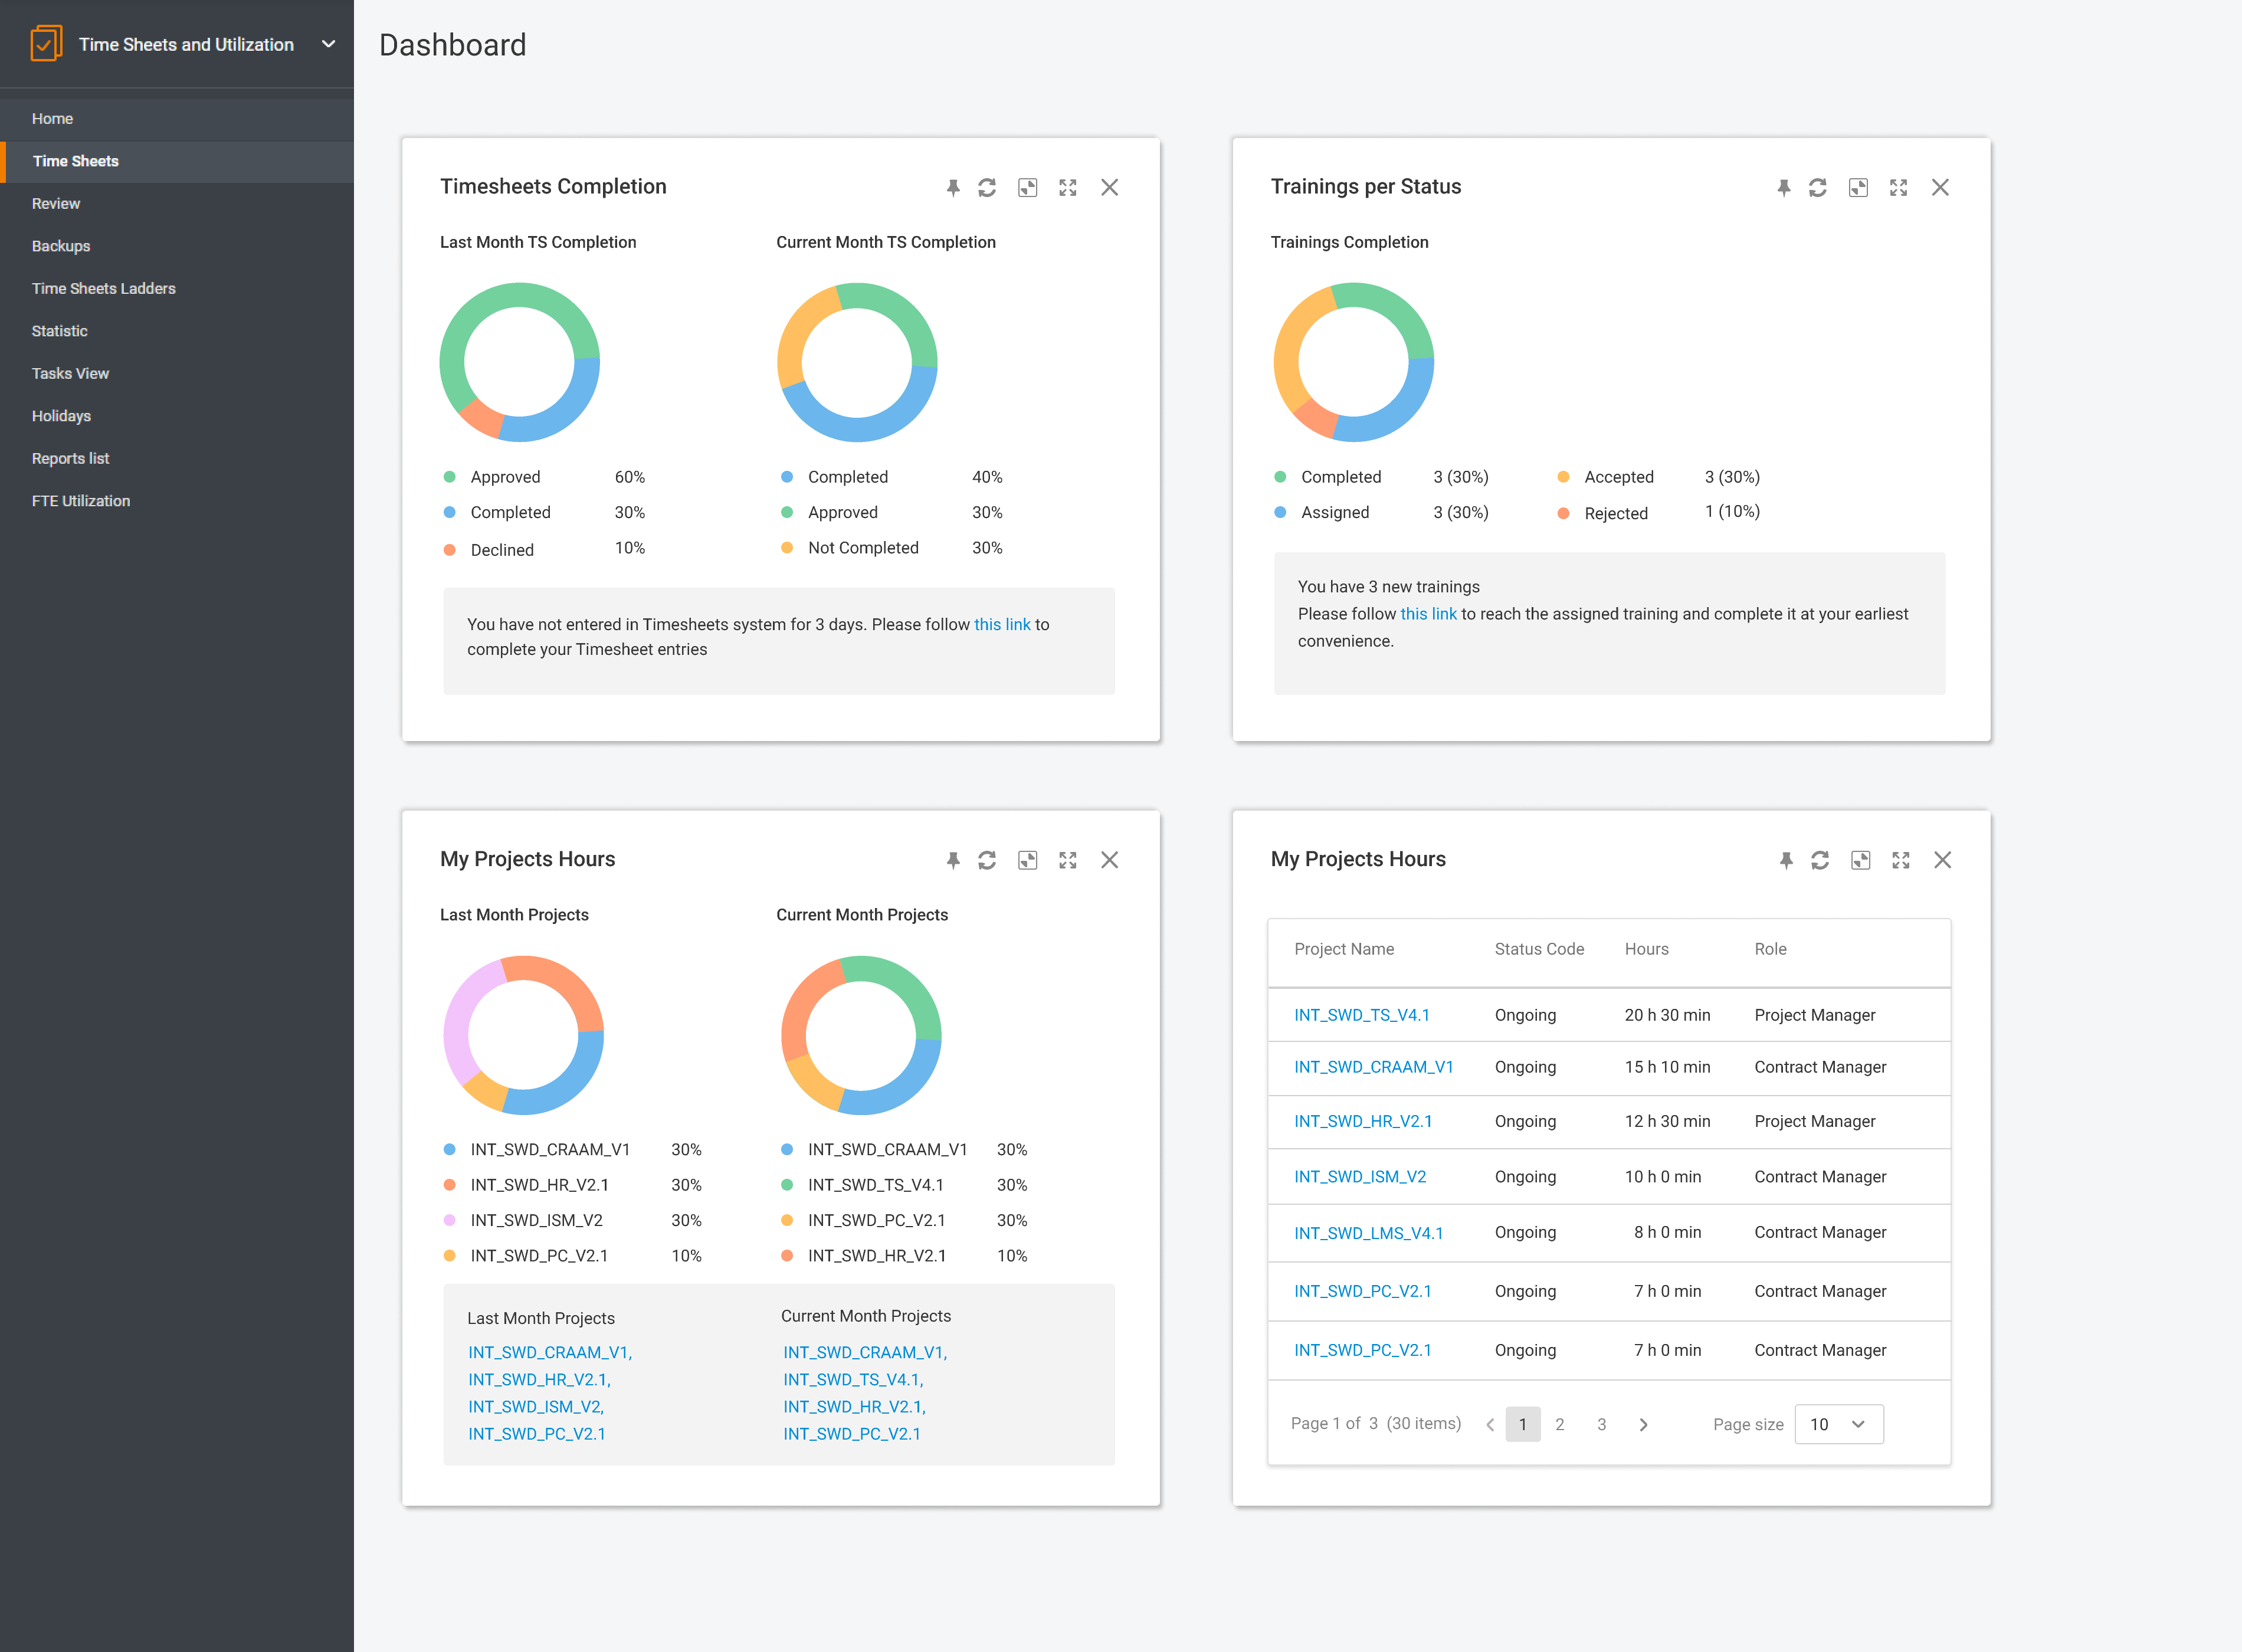
Task: Follow 'this link' in the Timesheets notice
Action: point(1001,624)
